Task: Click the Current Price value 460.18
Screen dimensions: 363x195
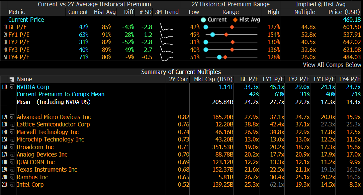Action: (352, 20)
